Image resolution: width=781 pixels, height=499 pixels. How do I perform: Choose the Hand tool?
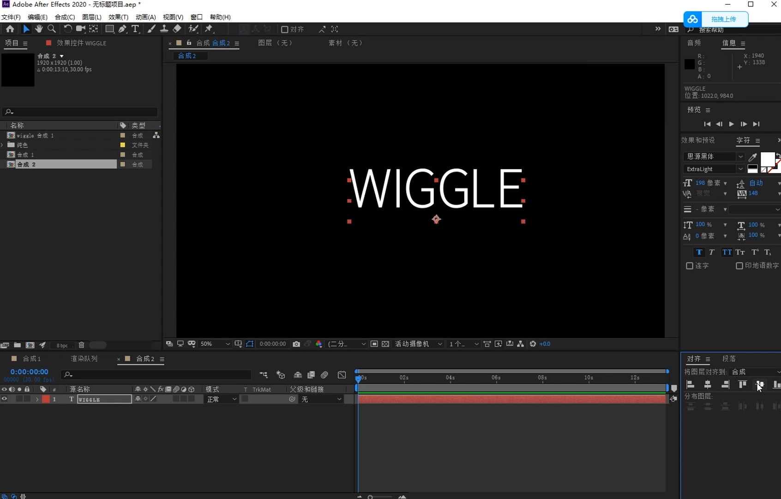click(39, 29)
